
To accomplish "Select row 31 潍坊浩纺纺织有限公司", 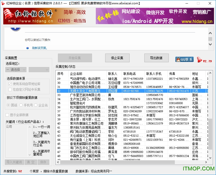I will tap(132, 87).
